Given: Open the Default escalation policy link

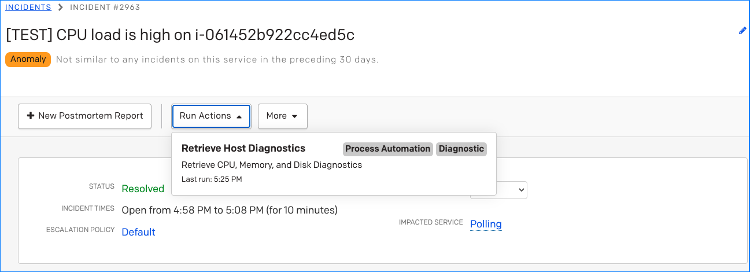Looking at the screenshot, I should 138,232.
